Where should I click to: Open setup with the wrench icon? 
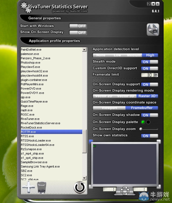click(x=153, y=30)
